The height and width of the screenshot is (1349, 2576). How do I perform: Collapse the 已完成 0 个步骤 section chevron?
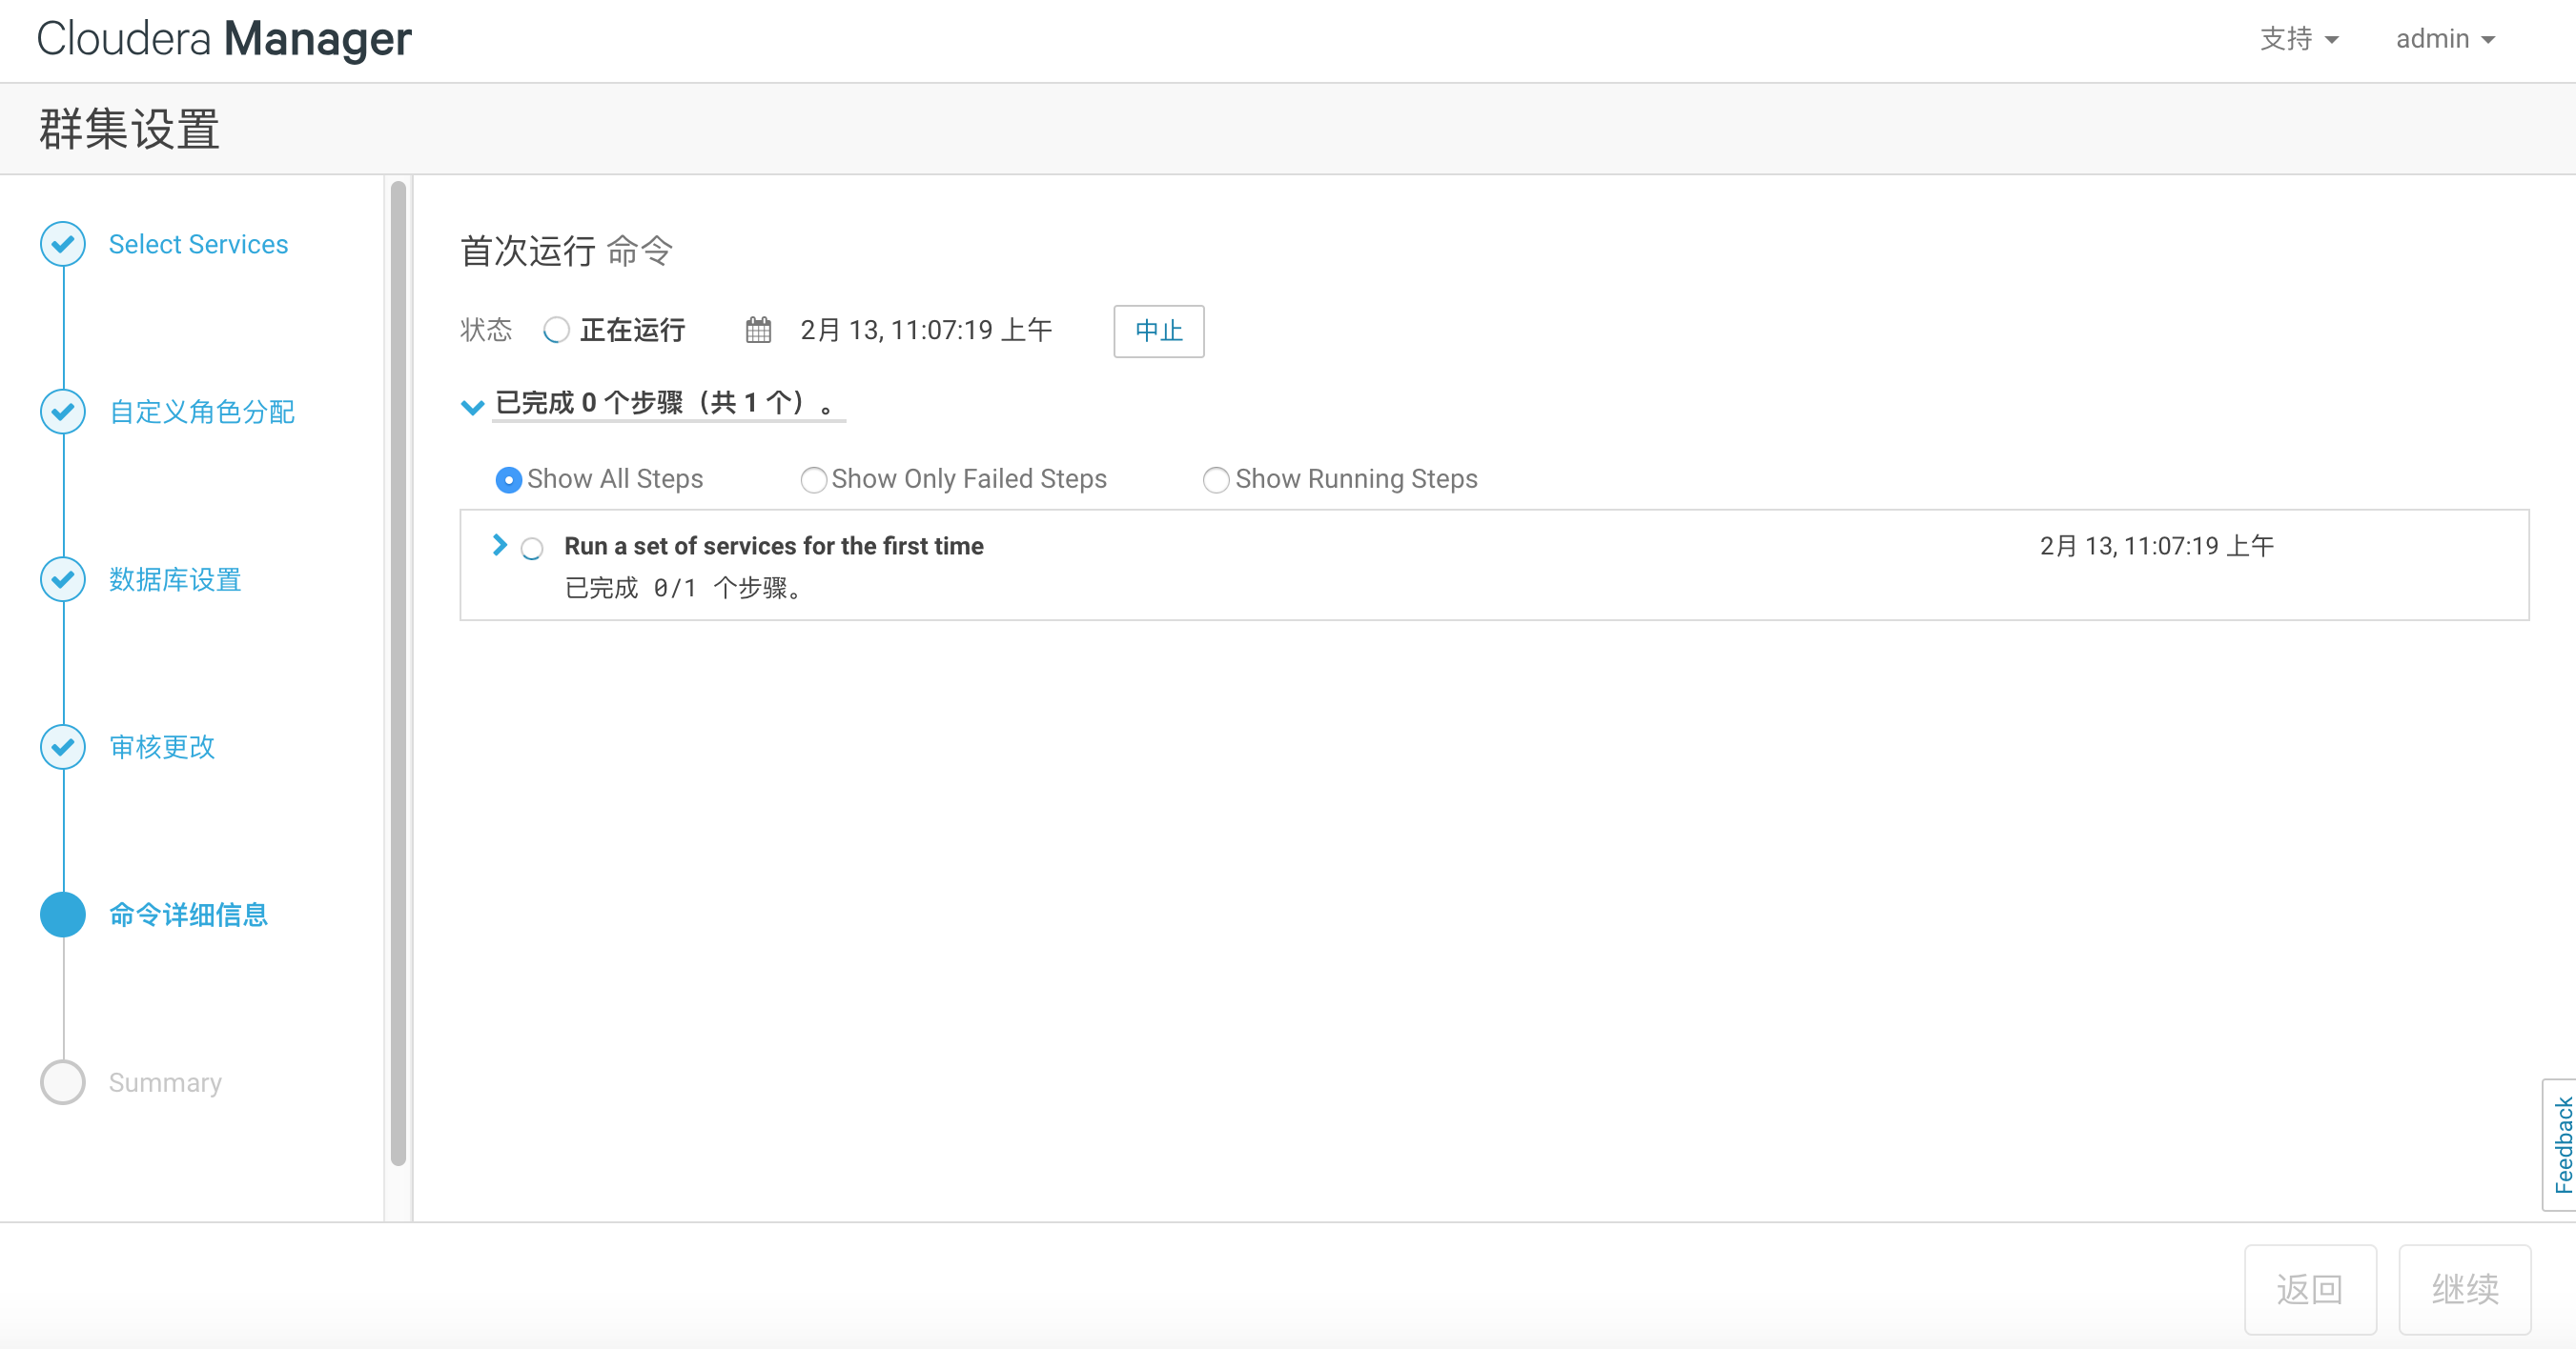[x=472, y=406]
